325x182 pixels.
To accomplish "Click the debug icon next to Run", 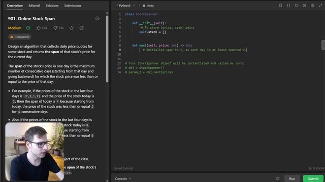I will [x=278, y=178].
